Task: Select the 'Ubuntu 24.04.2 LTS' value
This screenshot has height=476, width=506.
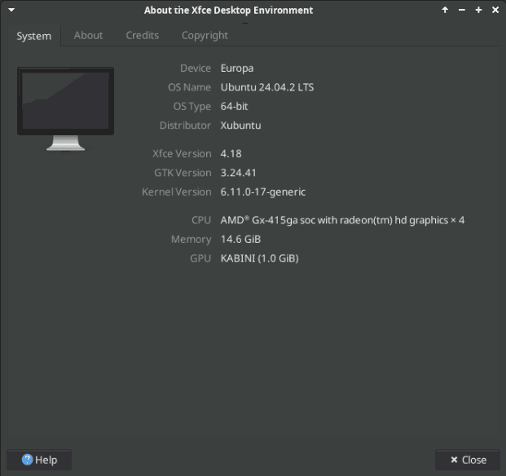Action: [x=267, y=87]
